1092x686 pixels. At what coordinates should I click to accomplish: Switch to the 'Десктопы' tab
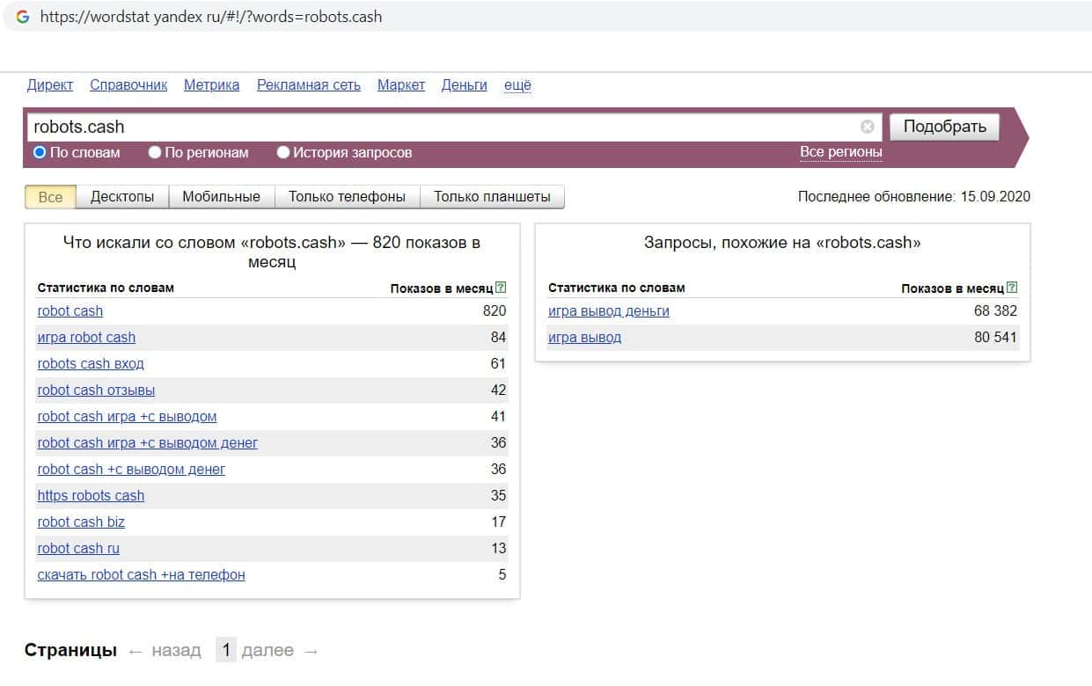122,197
